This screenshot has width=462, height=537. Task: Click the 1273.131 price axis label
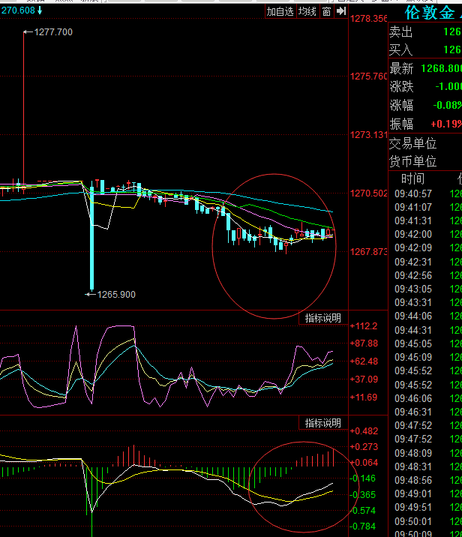368,135
